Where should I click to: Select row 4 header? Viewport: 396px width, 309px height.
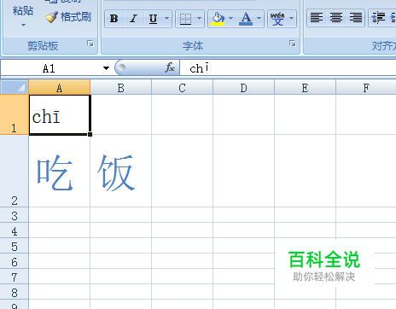(x=15, y=230)
